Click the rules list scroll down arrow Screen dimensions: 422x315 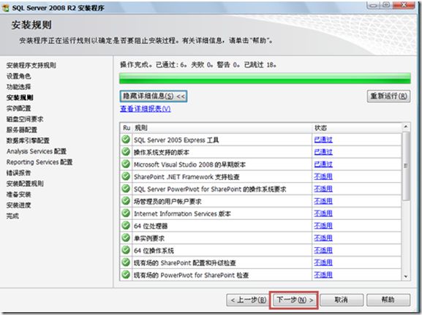point(406,276)
